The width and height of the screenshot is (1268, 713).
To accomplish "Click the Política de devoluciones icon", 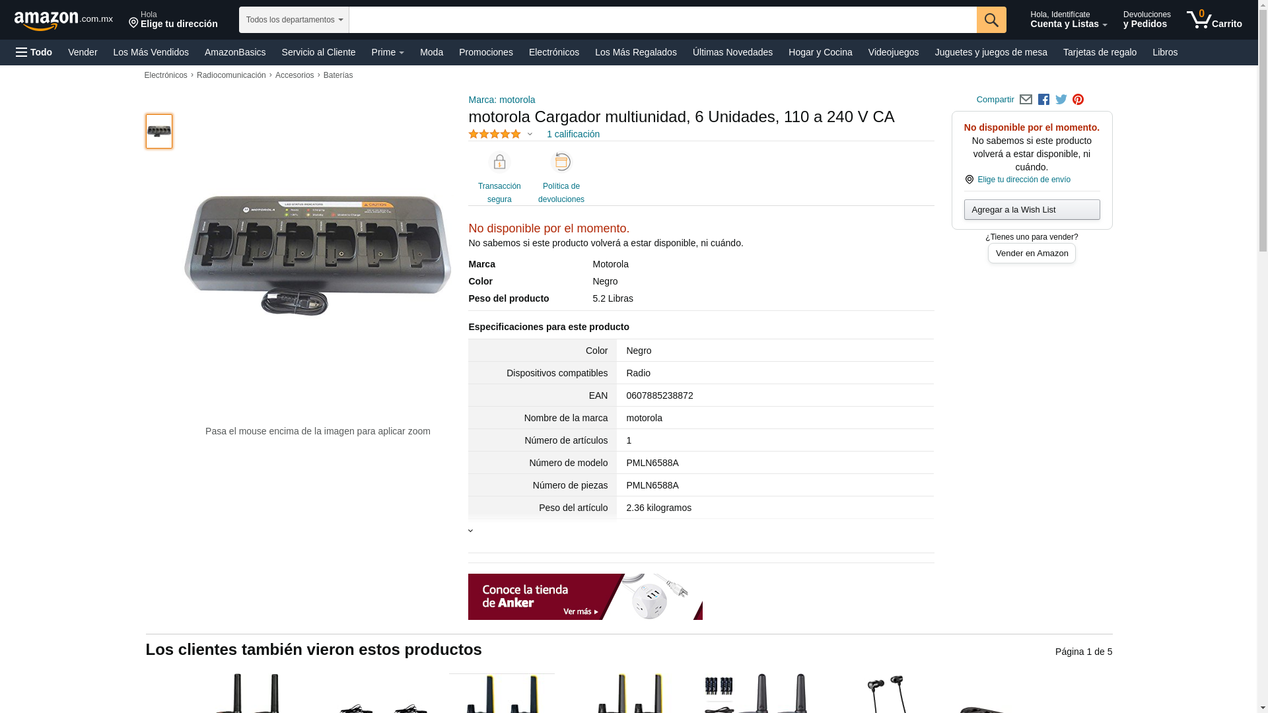I will 561,162.
